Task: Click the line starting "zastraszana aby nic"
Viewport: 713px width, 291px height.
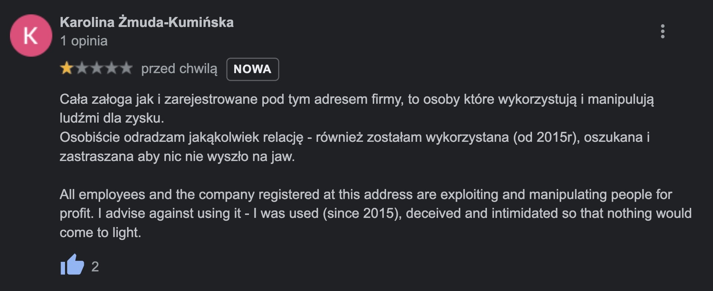Action: click(177, 156)
